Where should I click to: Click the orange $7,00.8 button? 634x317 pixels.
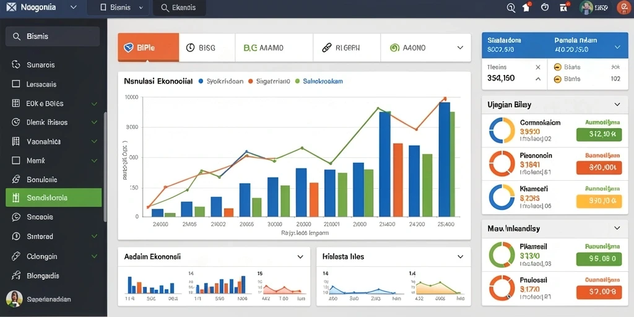pos(599,292)
